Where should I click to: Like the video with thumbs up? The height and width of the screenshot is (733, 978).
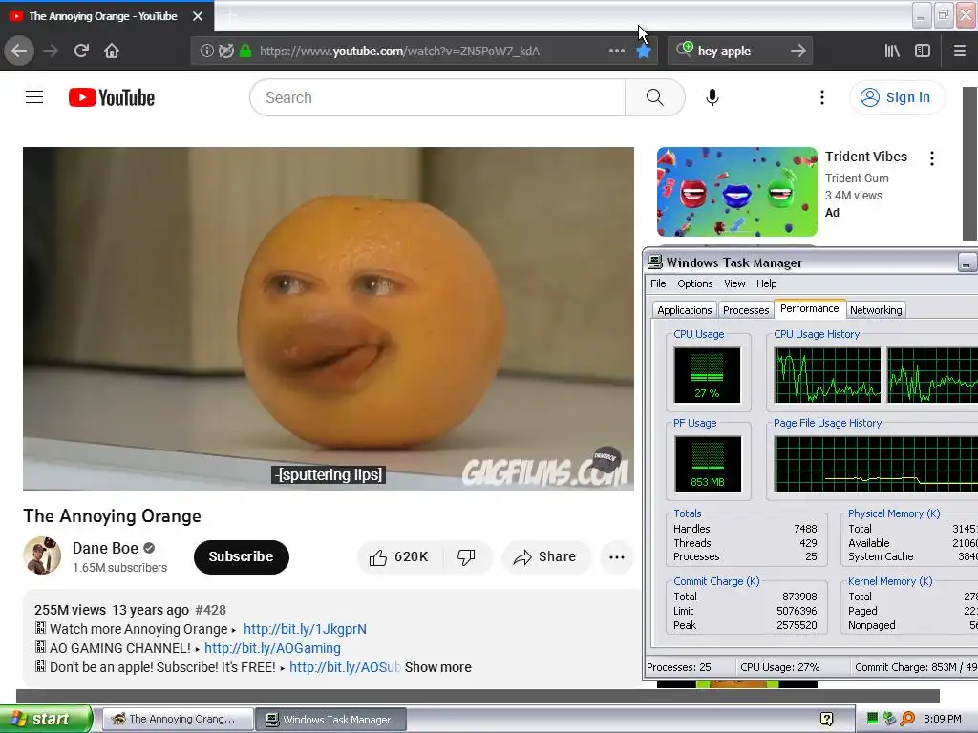(x=400, y=556)
